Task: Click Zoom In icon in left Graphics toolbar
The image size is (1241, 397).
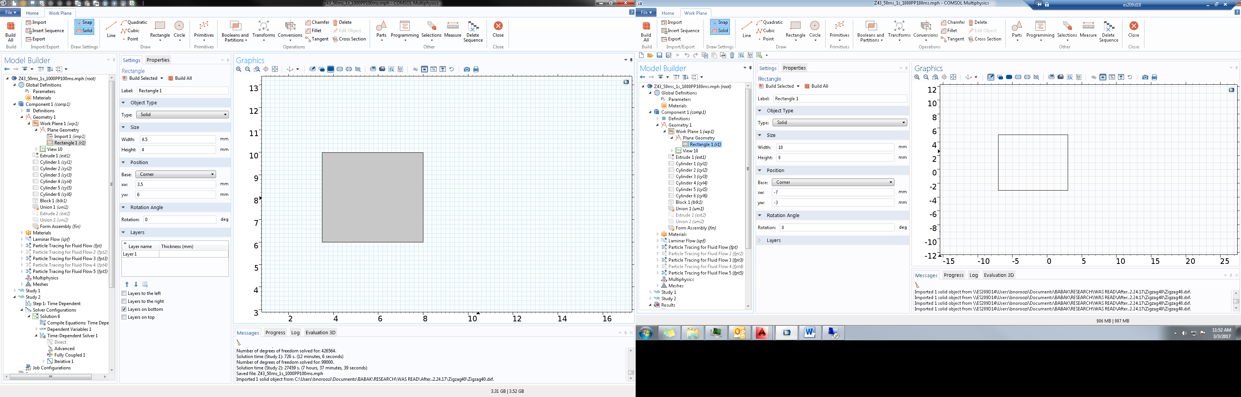Action: tap(239, 69)
